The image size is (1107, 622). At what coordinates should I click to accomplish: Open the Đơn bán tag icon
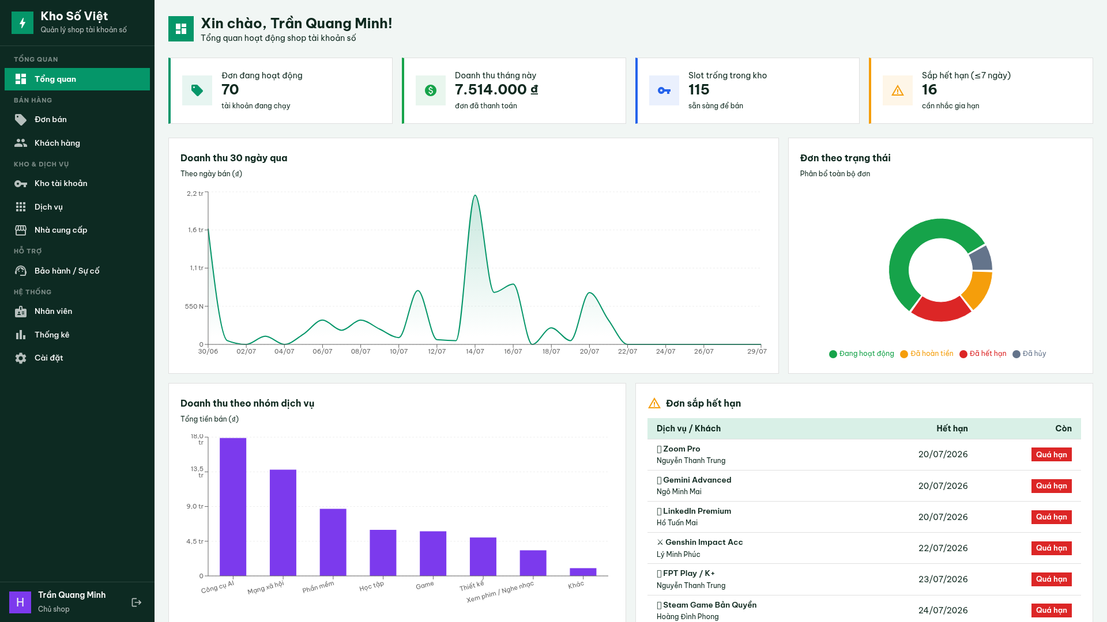pos(21,119)
